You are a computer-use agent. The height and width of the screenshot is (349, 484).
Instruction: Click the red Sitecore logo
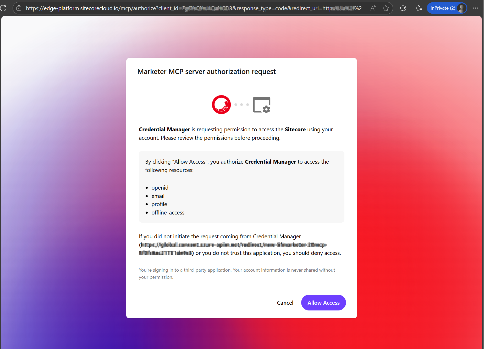click(221, 105)
